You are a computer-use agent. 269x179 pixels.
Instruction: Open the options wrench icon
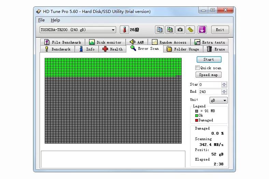[x=190, y=30]
